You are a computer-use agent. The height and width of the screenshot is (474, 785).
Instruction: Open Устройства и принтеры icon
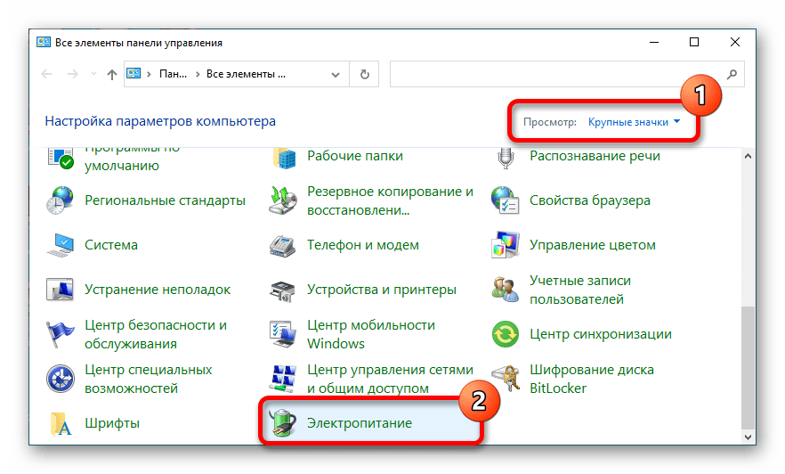pyautogui.click(x=282, y=290)
